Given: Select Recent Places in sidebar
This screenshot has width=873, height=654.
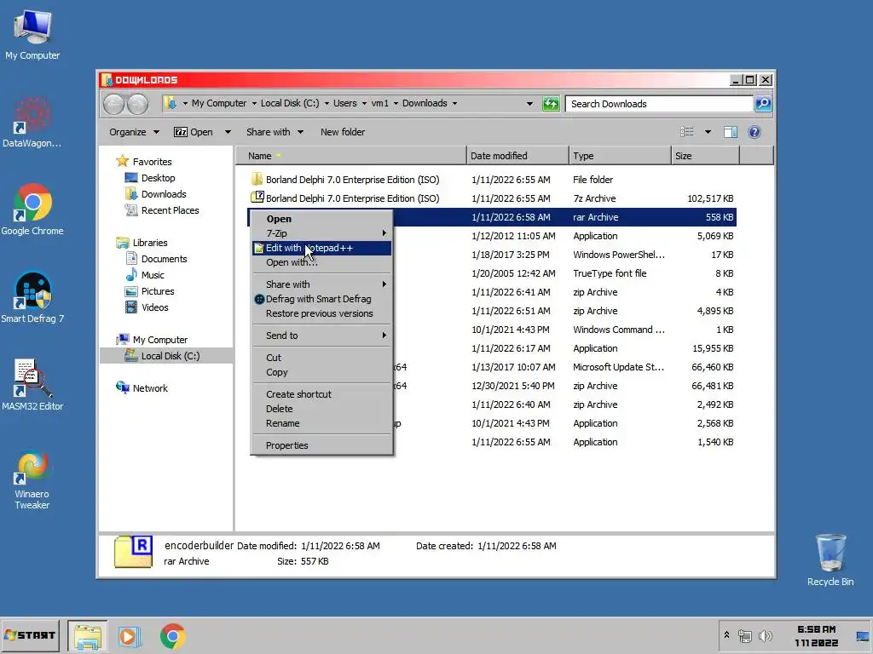Looking at the screenshot, I should point(162,210).
